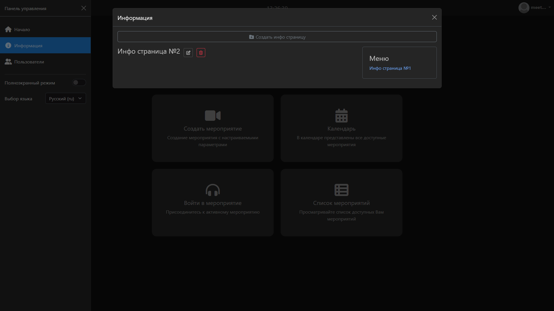This screenshot has width=554, height=311.
Task: Click the red trash delete icon
Action: (x=201, y=53)
